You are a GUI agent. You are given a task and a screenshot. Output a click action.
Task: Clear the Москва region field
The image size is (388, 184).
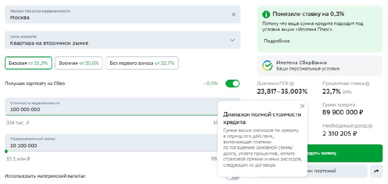234,14
